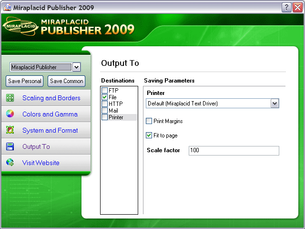
Task: Enable the Printer destination checkbox
Action: pos(105,117)
